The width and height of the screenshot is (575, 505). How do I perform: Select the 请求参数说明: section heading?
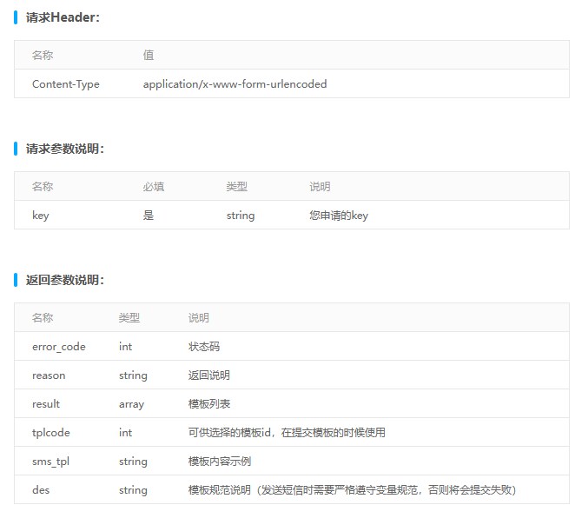coord(65,149)
